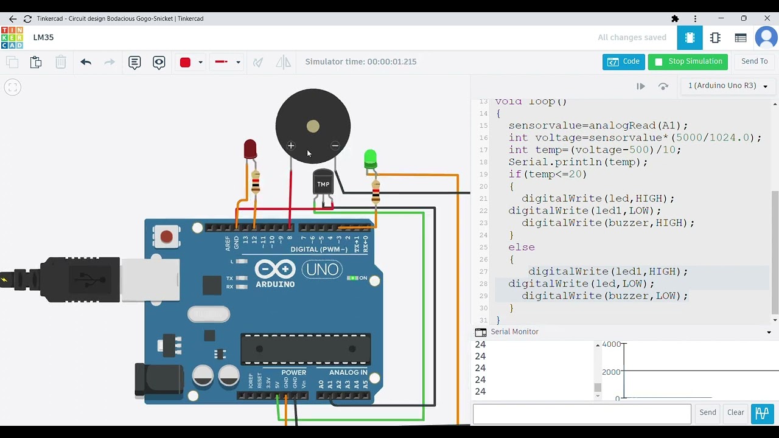
Task: Click Clear in the serial monitor
Action: pos(736,412)
